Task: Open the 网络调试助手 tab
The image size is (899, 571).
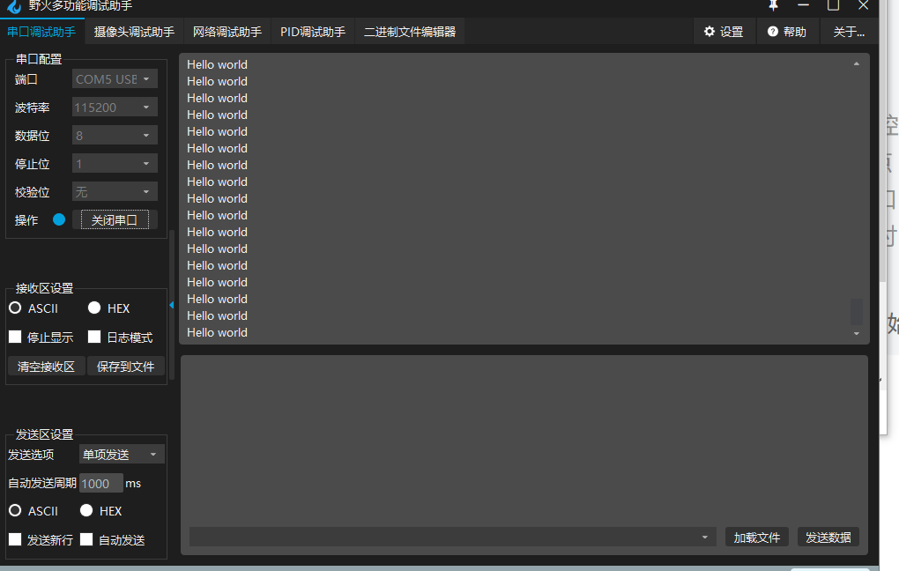Action: click(227, 32)
